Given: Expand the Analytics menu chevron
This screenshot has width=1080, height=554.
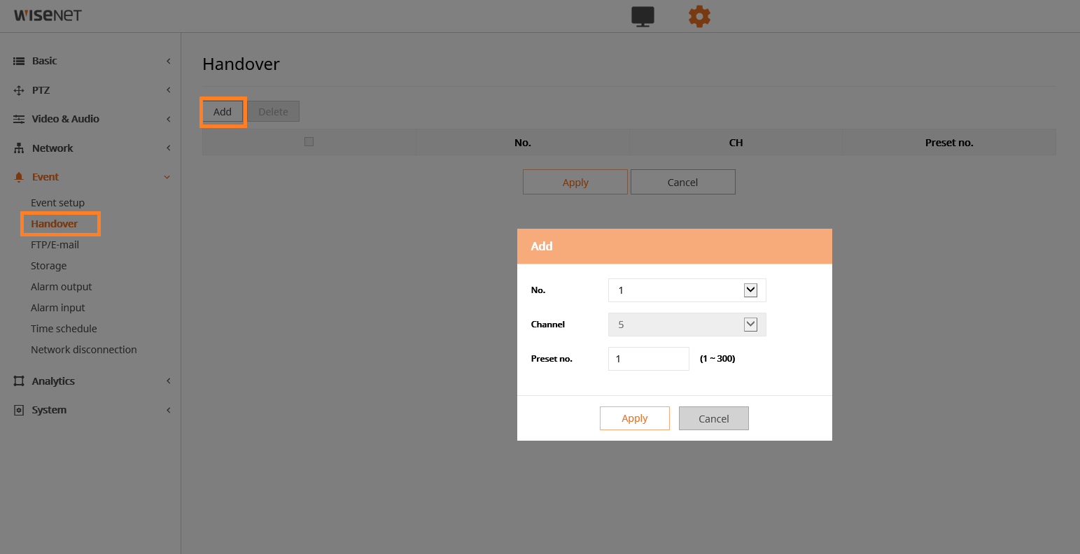Looking at the screenshot, I should click(x=168, y=381).
